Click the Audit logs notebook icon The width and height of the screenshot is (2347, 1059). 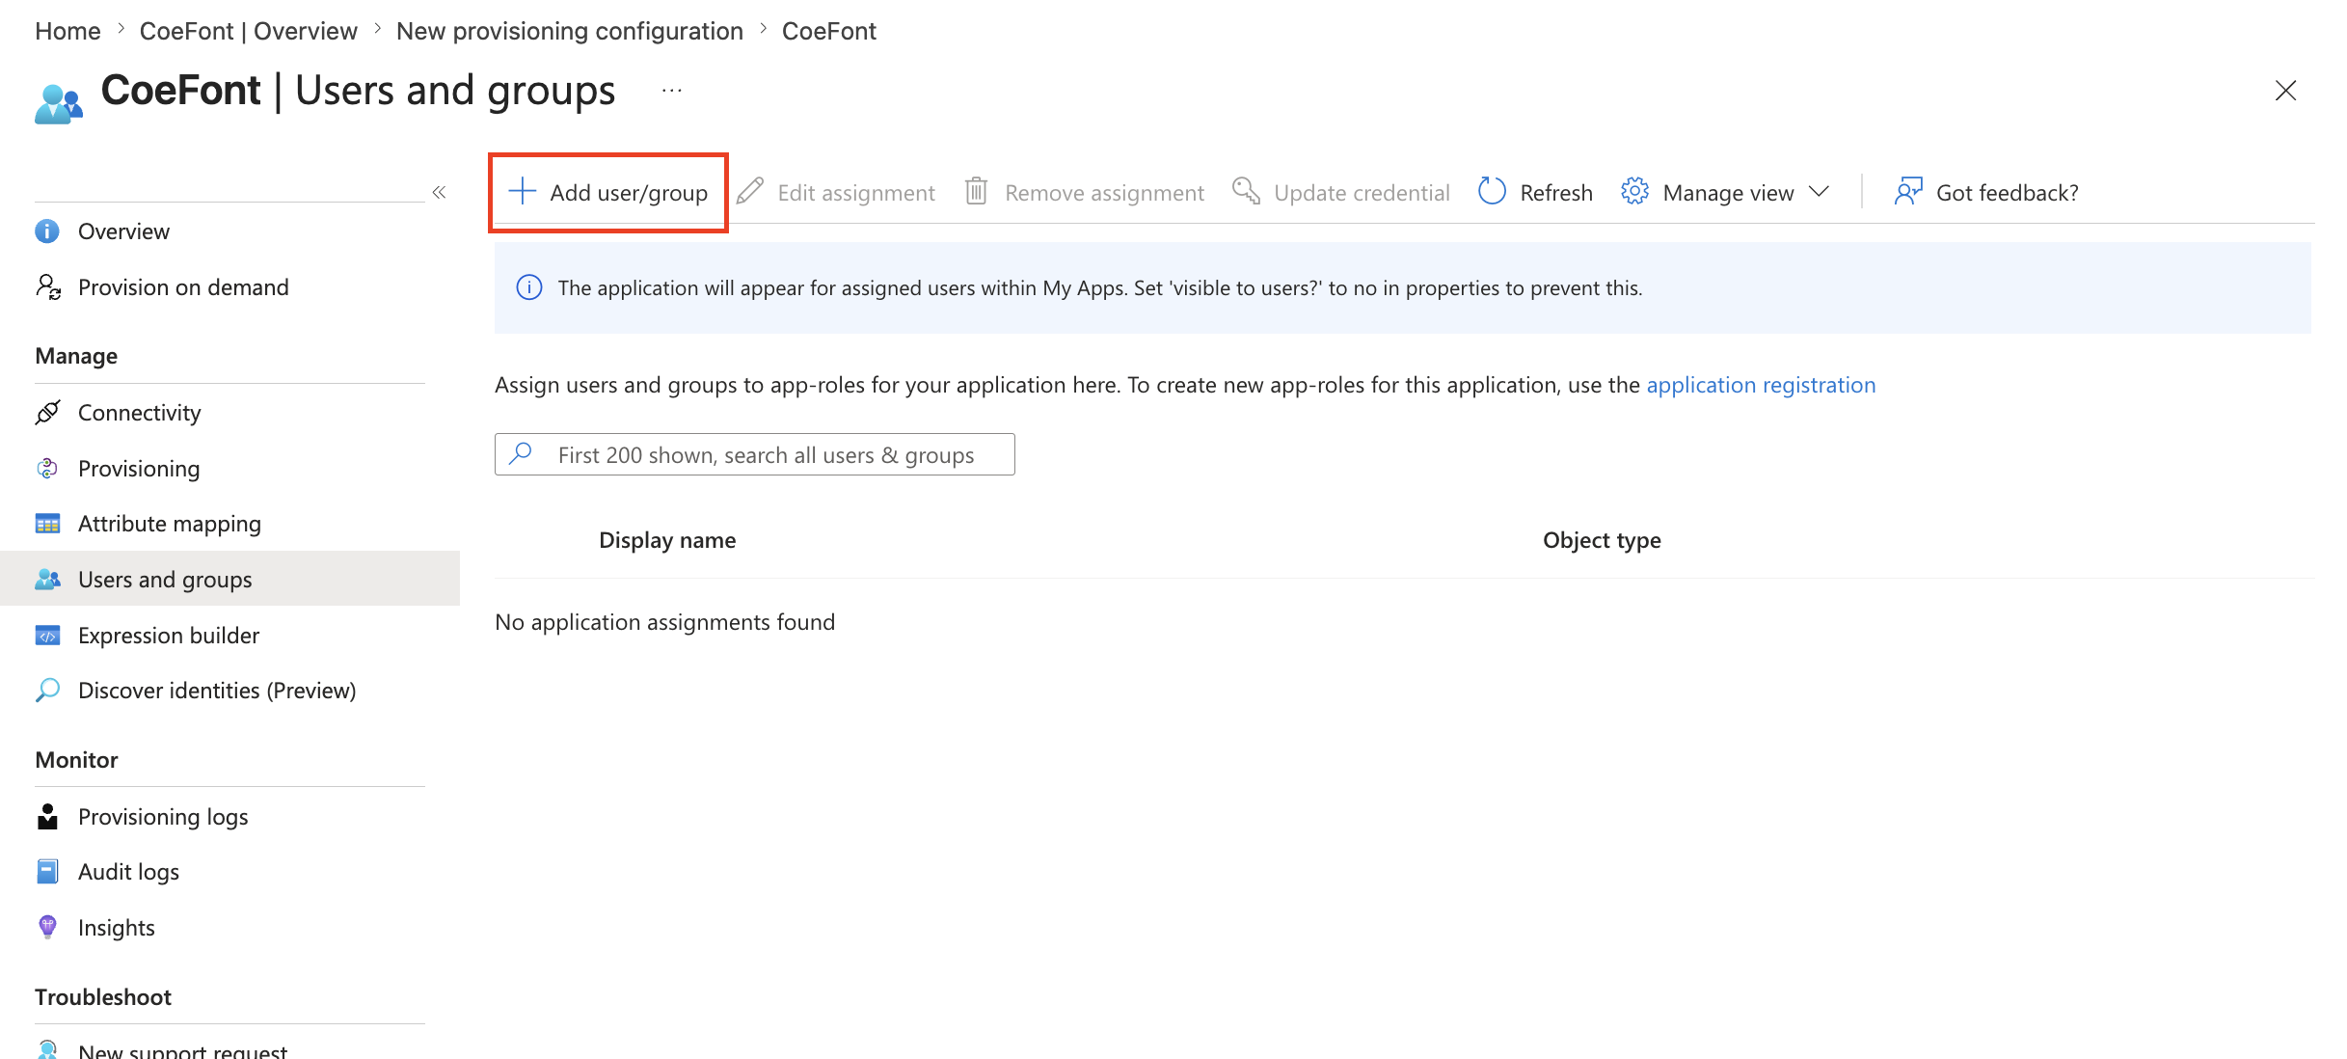click(x=47, y=872)
